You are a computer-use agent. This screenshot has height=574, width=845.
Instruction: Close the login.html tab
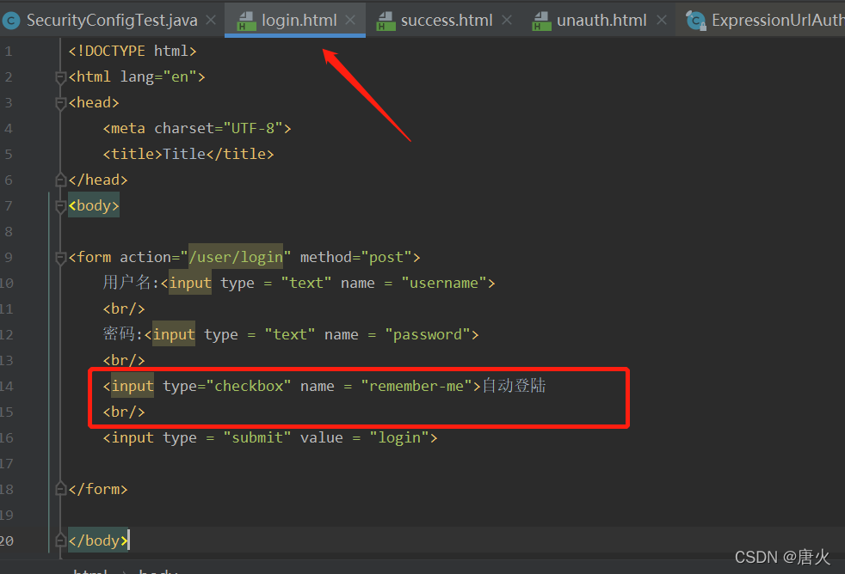pyautogui.click(x=350, y=21)
